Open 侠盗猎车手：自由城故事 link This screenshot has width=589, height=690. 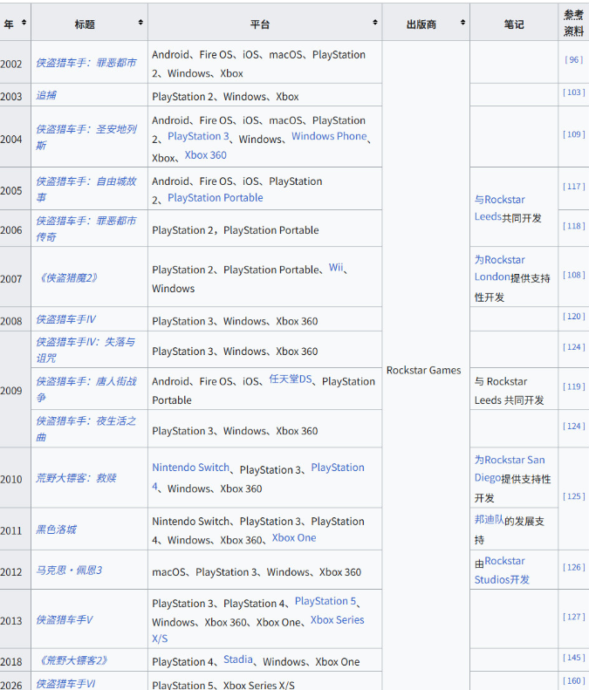click(86, 188)
